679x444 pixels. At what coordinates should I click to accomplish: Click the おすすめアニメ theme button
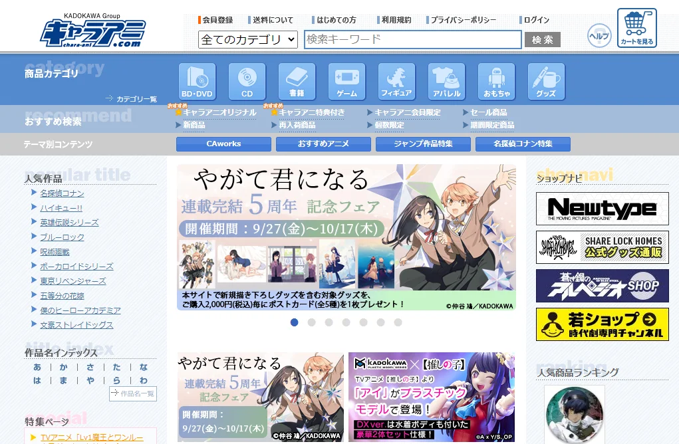(x=323, y=144)
